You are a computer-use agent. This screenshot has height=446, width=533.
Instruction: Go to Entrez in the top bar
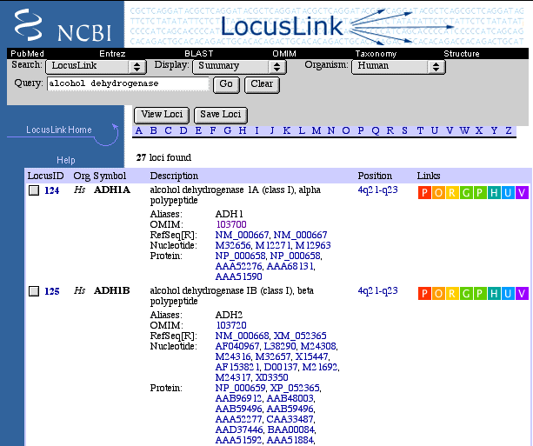point(112,54)
